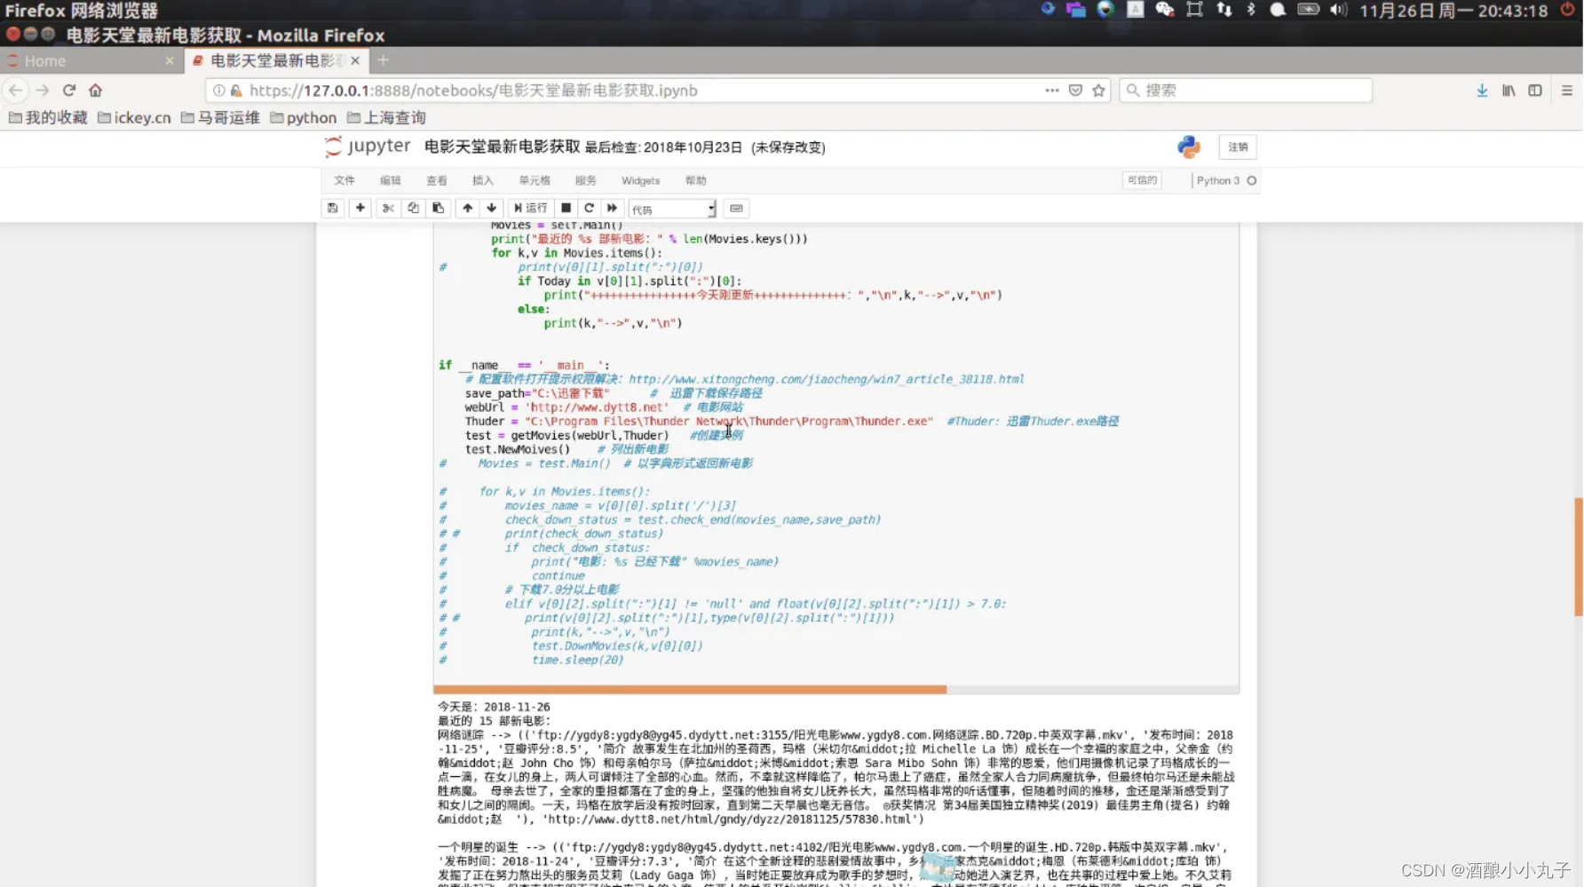The height and width of the screenshot is (887, 1584).
Task: Run the cell with the 运行 button
Action: pyautogui.click(x=530, y=208)
